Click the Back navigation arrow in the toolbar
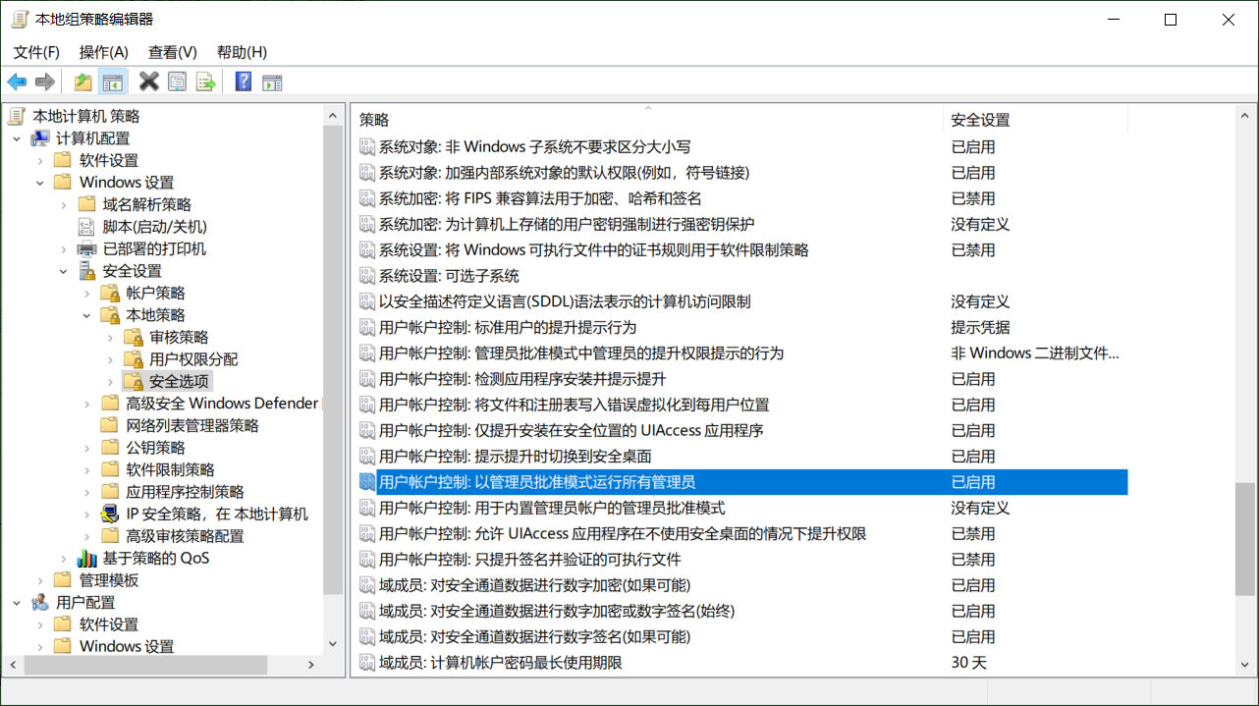The image size is (1259, 706). coord(17,81)
